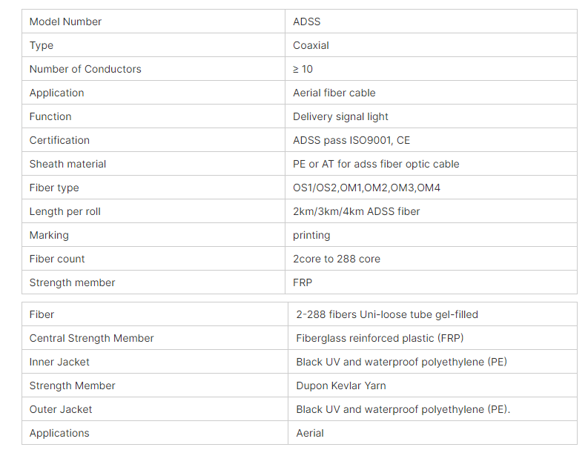This screenshot has height=450, width=588.
Task: Select the OS1/OS2,OM1,OM2,OM3,OM4 fiber type value
Action: point(366,188)
